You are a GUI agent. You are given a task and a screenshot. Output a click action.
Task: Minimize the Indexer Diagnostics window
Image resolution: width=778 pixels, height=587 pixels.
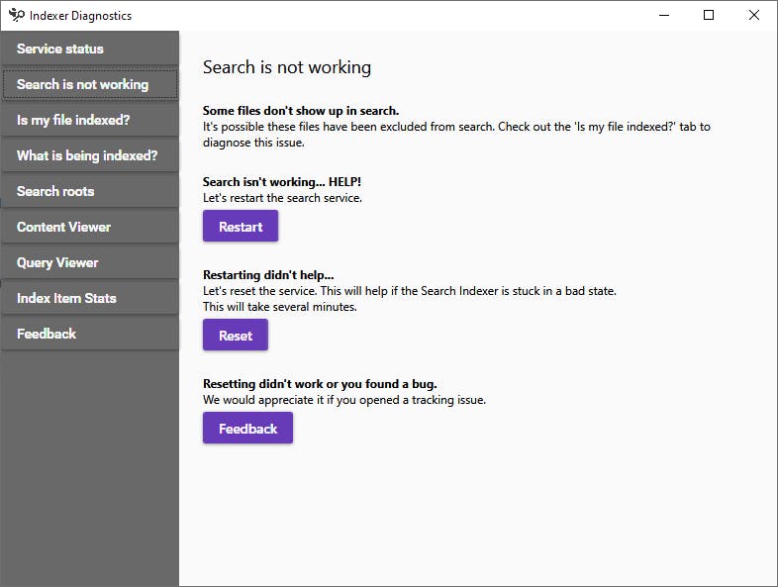click(664, 15)
